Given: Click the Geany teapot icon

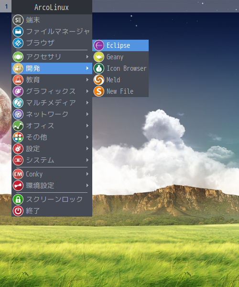Looking at the screenshot, I should pyautogui.click(x=99, y=57).
